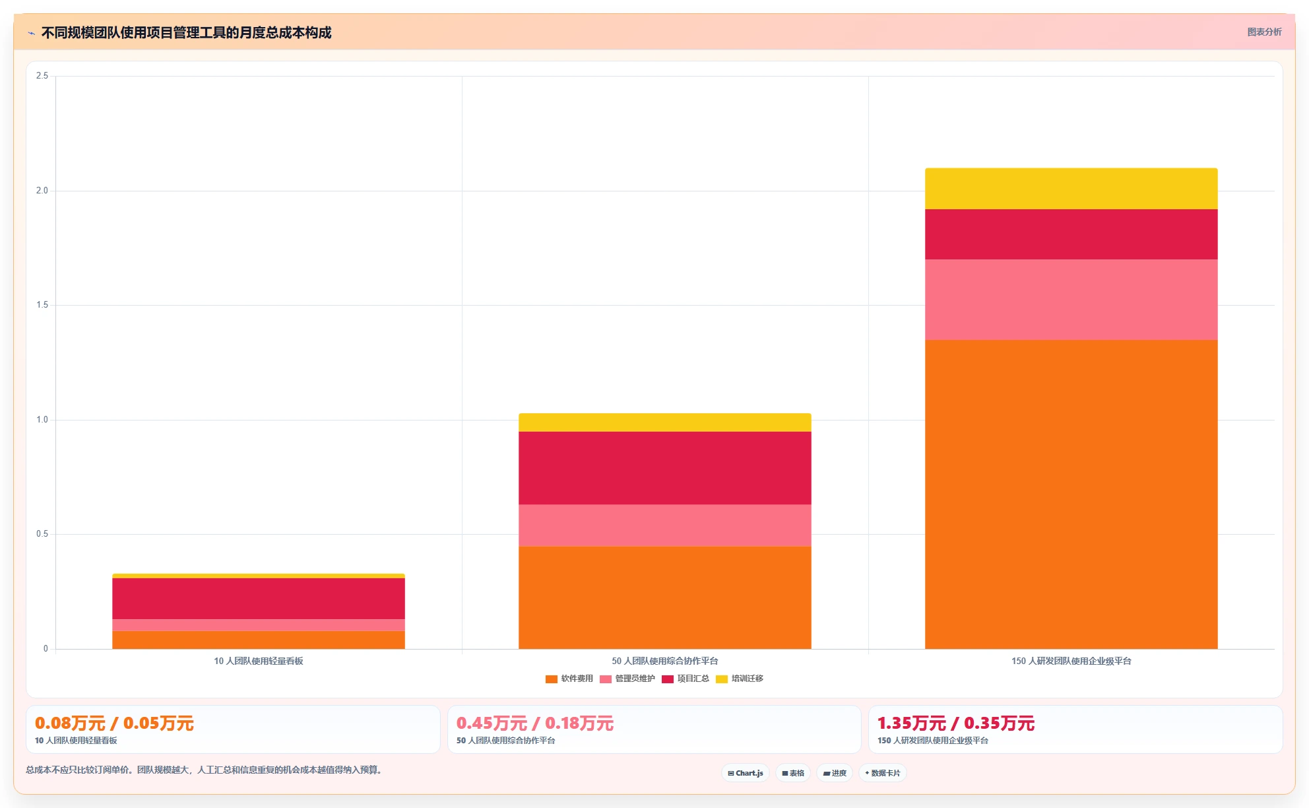Click the 数据卡片 tag chip
The image size is (1309, 808).
tap(883, 773)
